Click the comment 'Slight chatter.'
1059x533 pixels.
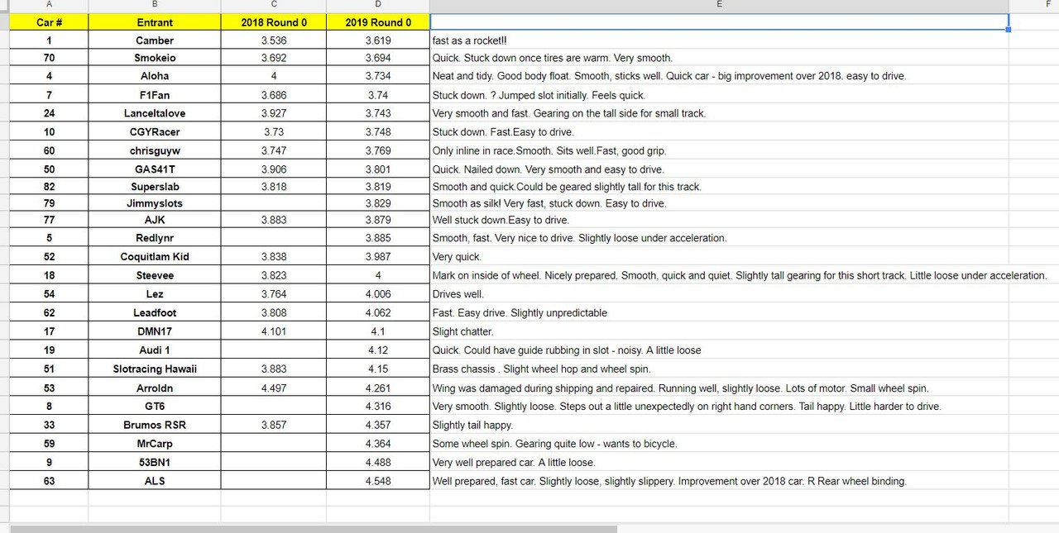click(x=463, y=331)
